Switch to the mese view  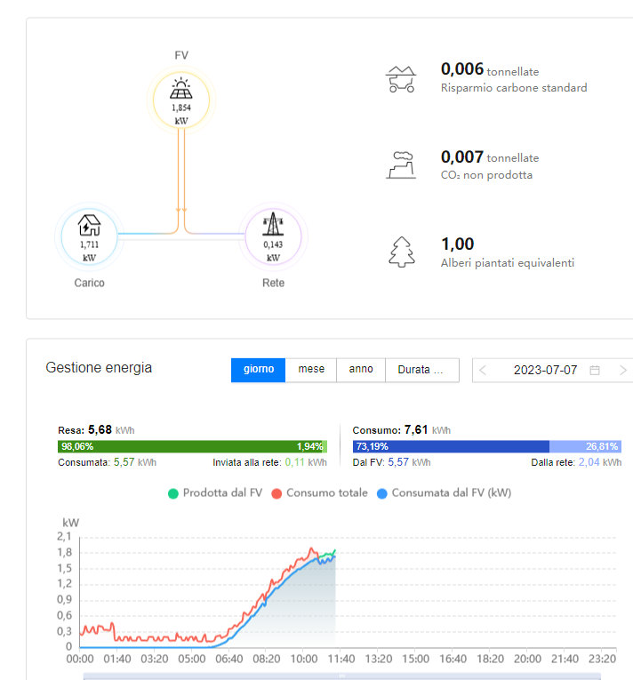click(311, 370)
